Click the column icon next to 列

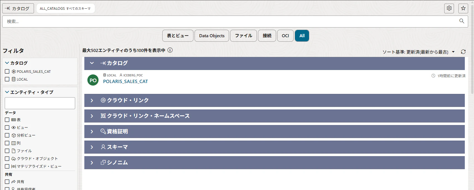(14, 143)
